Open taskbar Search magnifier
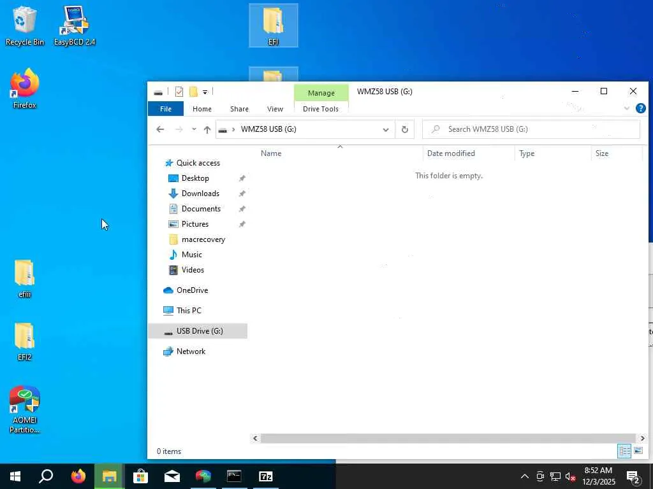Image resolution: width=653 pixels, height=489 pixels. pos(46,476)
